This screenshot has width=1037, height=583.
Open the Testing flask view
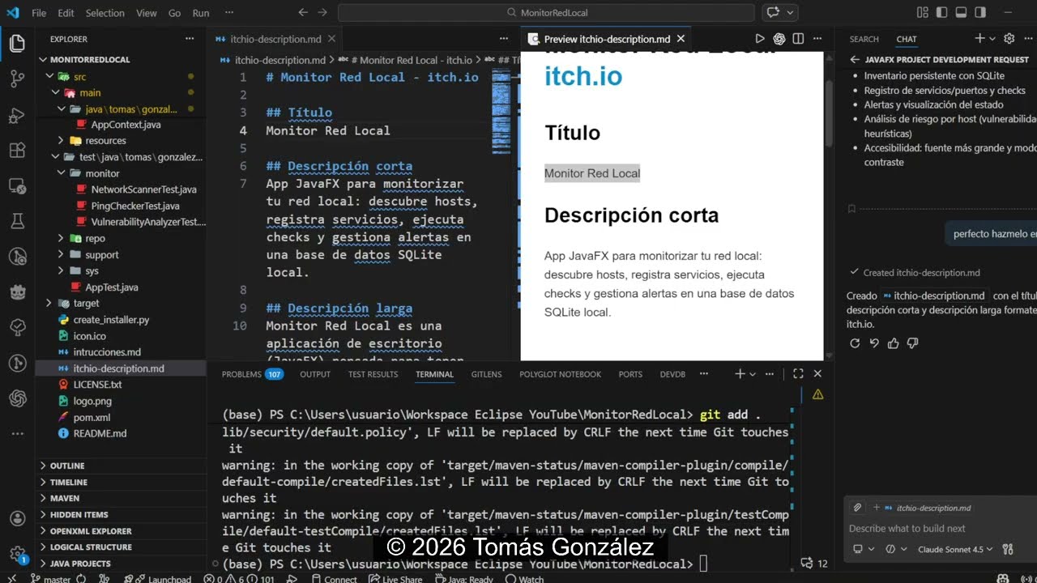click(x=17, y=221)
